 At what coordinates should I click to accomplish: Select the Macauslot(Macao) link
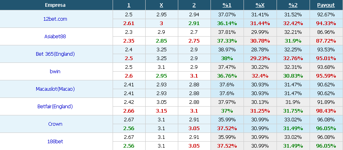point(55,89)
